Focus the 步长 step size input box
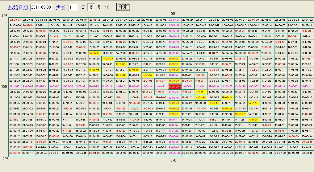The height and width of the screenshot is (172, 314). (x=73, y=7)
